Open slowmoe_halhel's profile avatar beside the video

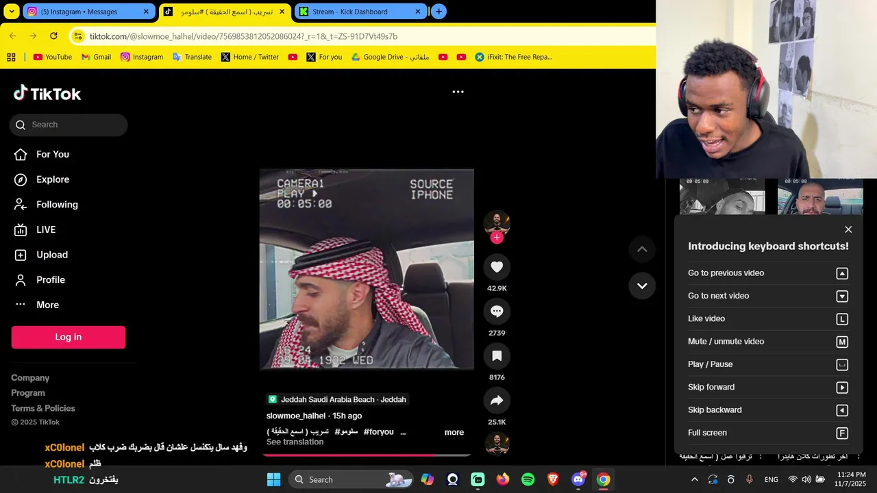pyautogui.click(x=497, y=223)
